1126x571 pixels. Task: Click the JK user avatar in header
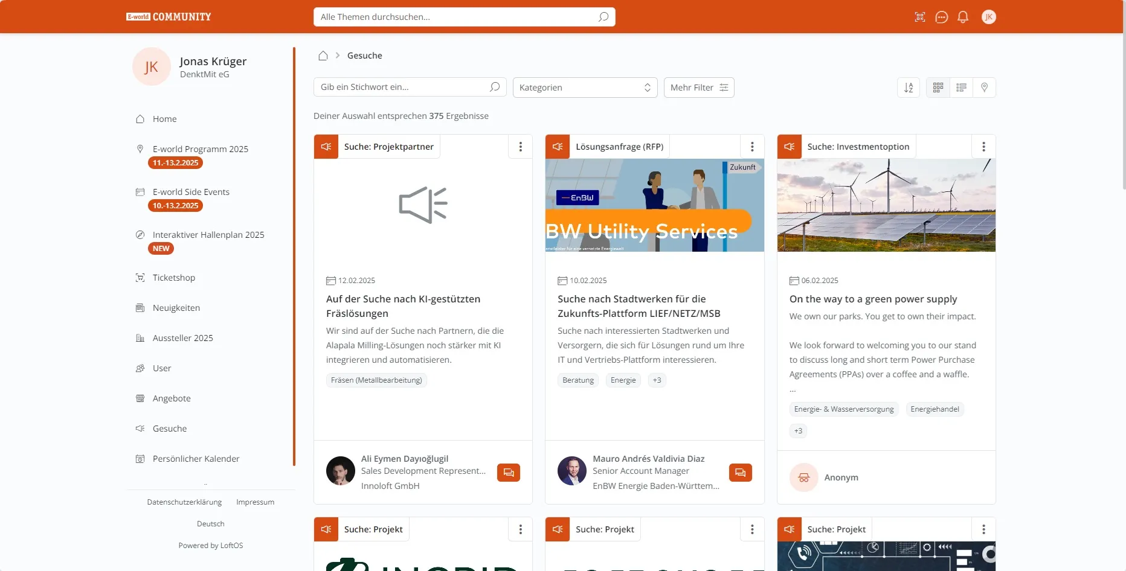[988, 17]
